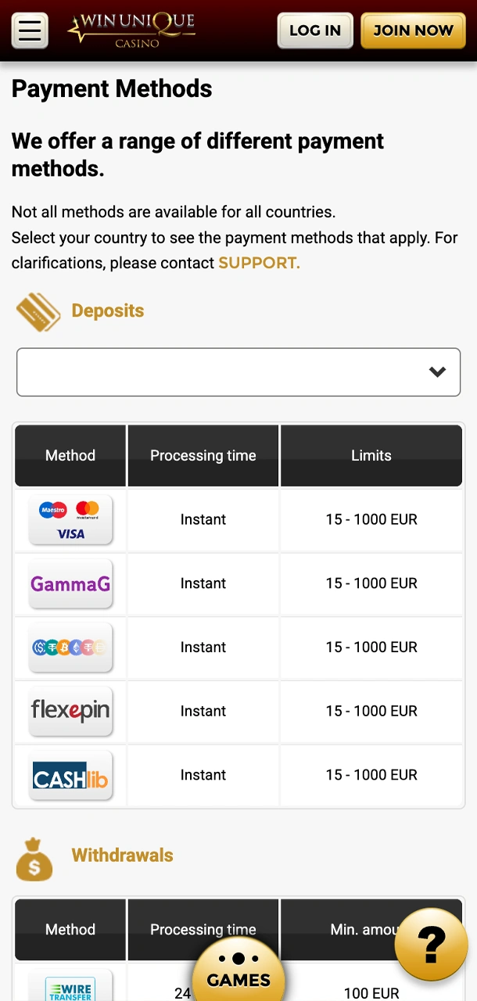477x1001 pixels.
Task: Open the hamburger navigation menu
Action: pyautogui.click(x=29, y=30)
